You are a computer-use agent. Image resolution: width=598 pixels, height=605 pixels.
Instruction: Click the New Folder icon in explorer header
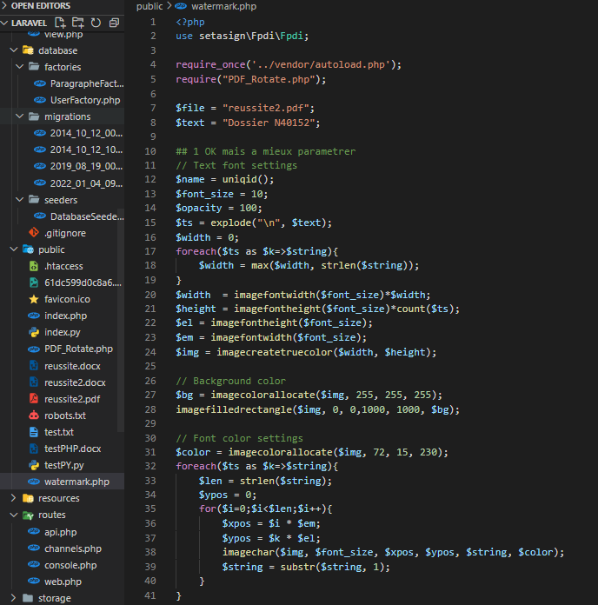78,23
